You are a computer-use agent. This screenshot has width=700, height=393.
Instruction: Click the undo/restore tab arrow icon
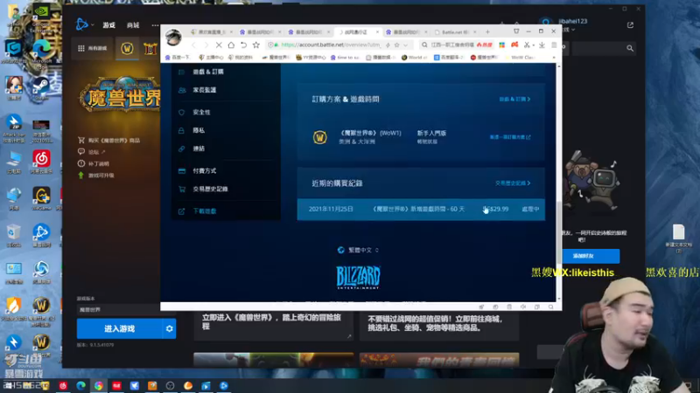[x=243, y=45]
